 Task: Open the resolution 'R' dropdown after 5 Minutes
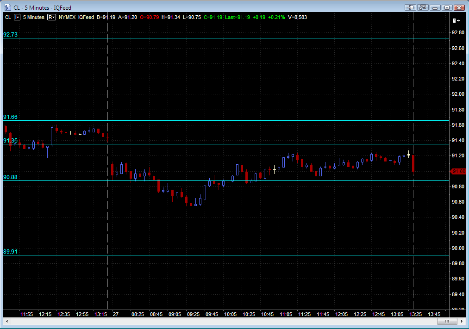click(52, 17)
